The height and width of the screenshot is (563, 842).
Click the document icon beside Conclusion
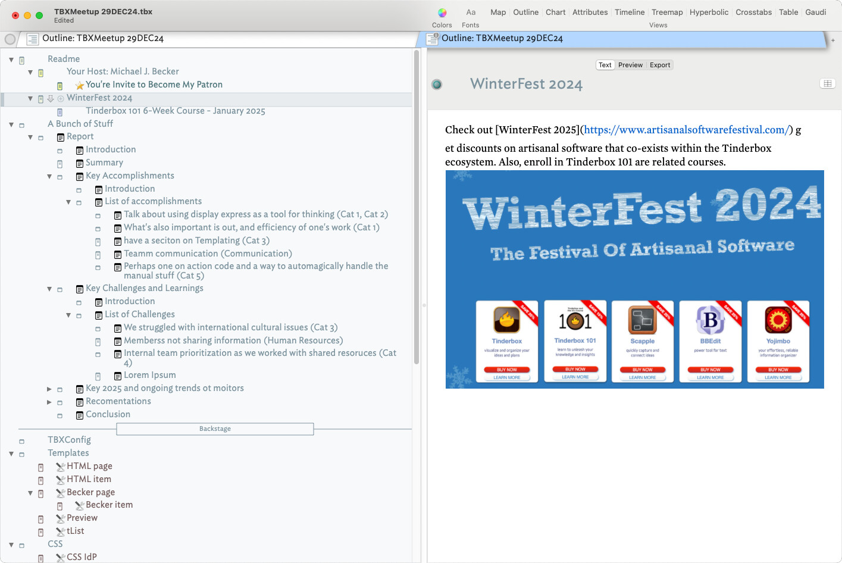pos(80,415)
